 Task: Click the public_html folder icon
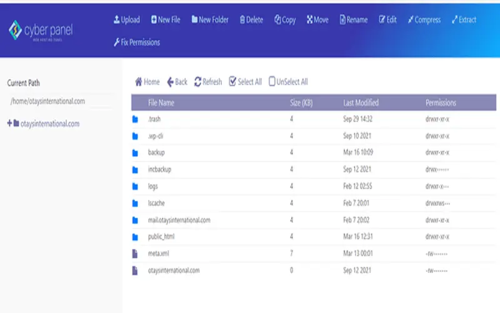(x=135, y=237)
